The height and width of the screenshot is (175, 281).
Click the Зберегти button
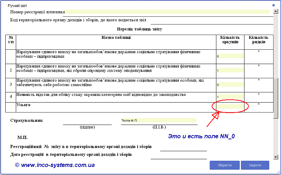point(224,165)
